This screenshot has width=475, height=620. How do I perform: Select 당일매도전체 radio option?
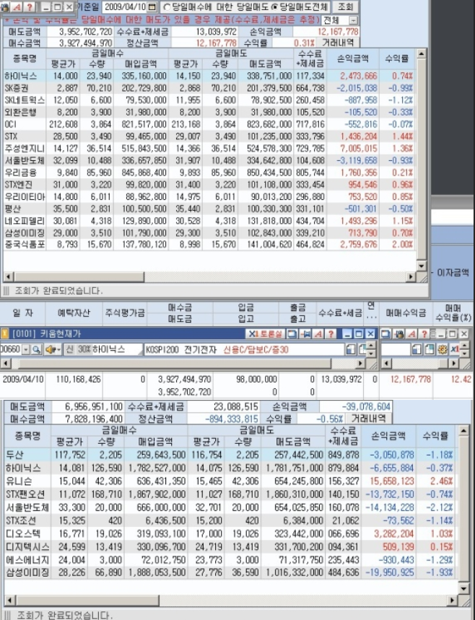[274, 7]
